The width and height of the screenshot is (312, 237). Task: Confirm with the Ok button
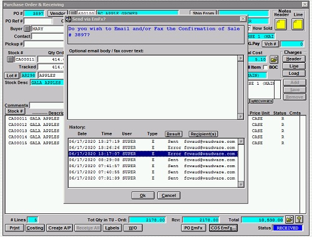pyautogui.click(x=143, y=195)
